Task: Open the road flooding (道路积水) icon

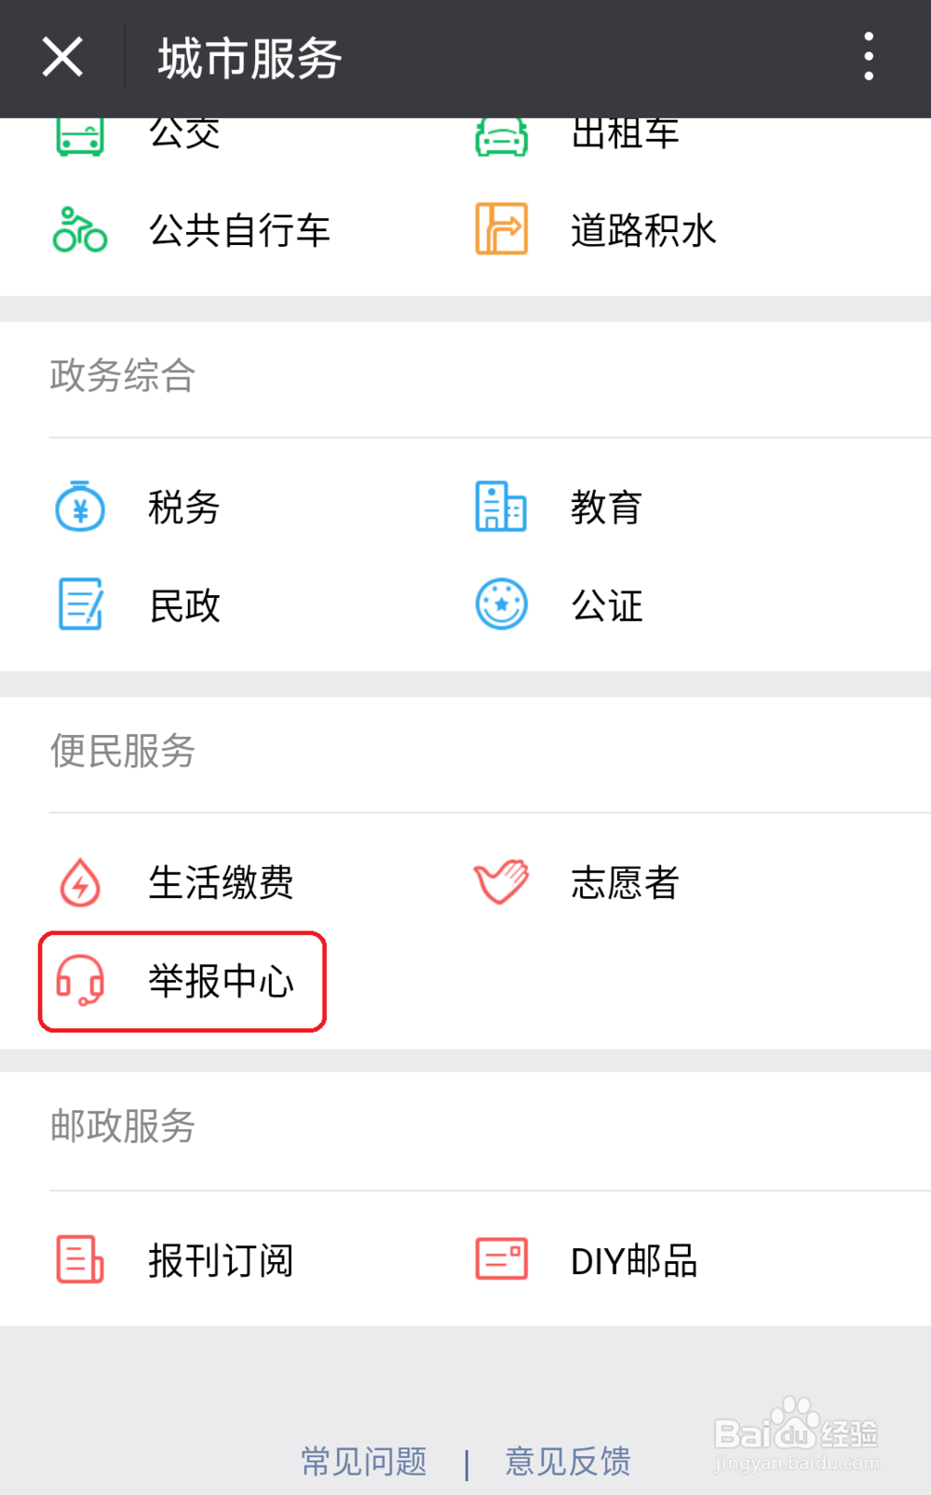Action: click(x=501, y=229)
